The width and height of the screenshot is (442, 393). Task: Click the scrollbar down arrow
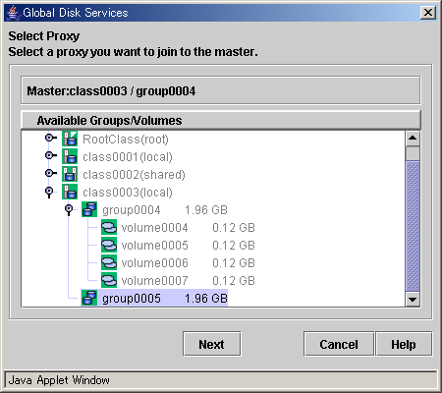pos(413,299)
